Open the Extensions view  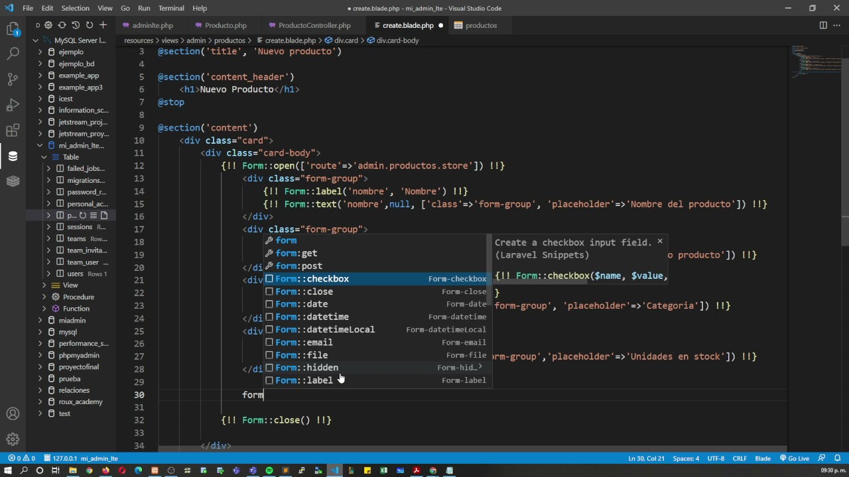(13, 131)
